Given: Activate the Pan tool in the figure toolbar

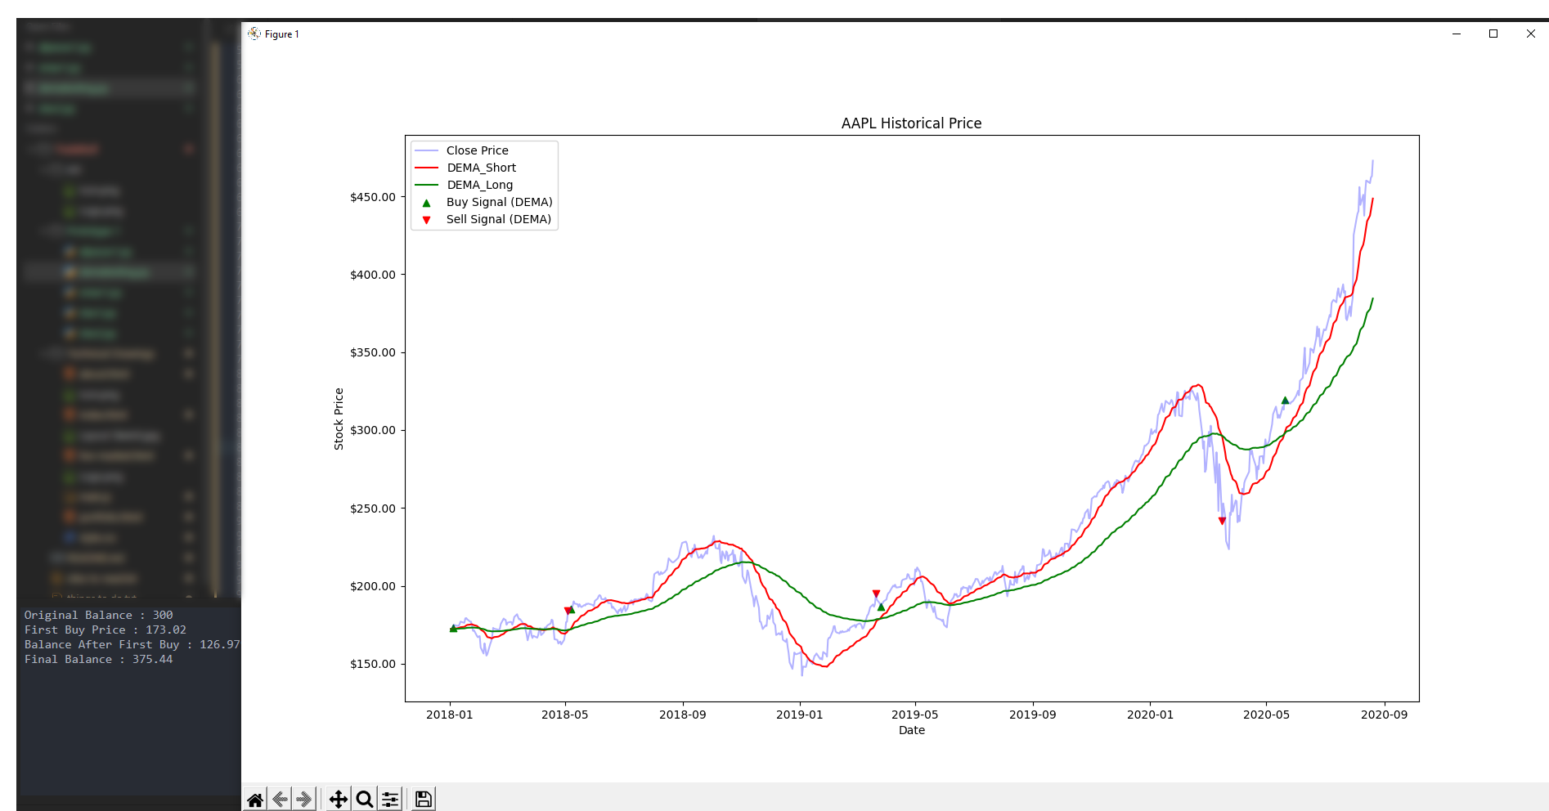Looking at the screenshot, I should (338, 799).
